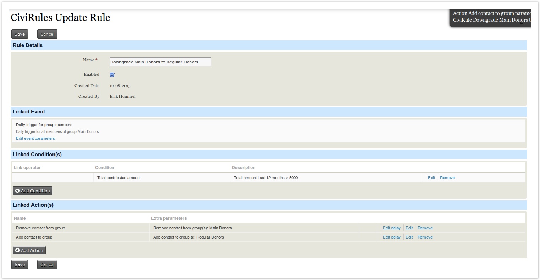The image size is (540, 280).
Task: Remove the Total contributed amount condition
Action: pos(447,178)
